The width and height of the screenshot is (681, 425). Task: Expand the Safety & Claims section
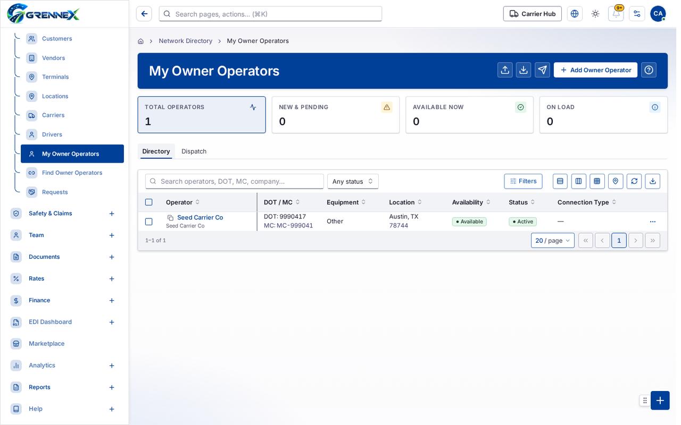click(112, 214)
